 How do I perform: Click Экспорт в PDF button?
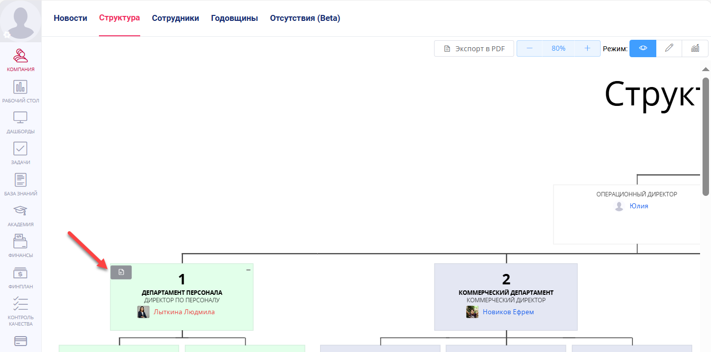473,48
